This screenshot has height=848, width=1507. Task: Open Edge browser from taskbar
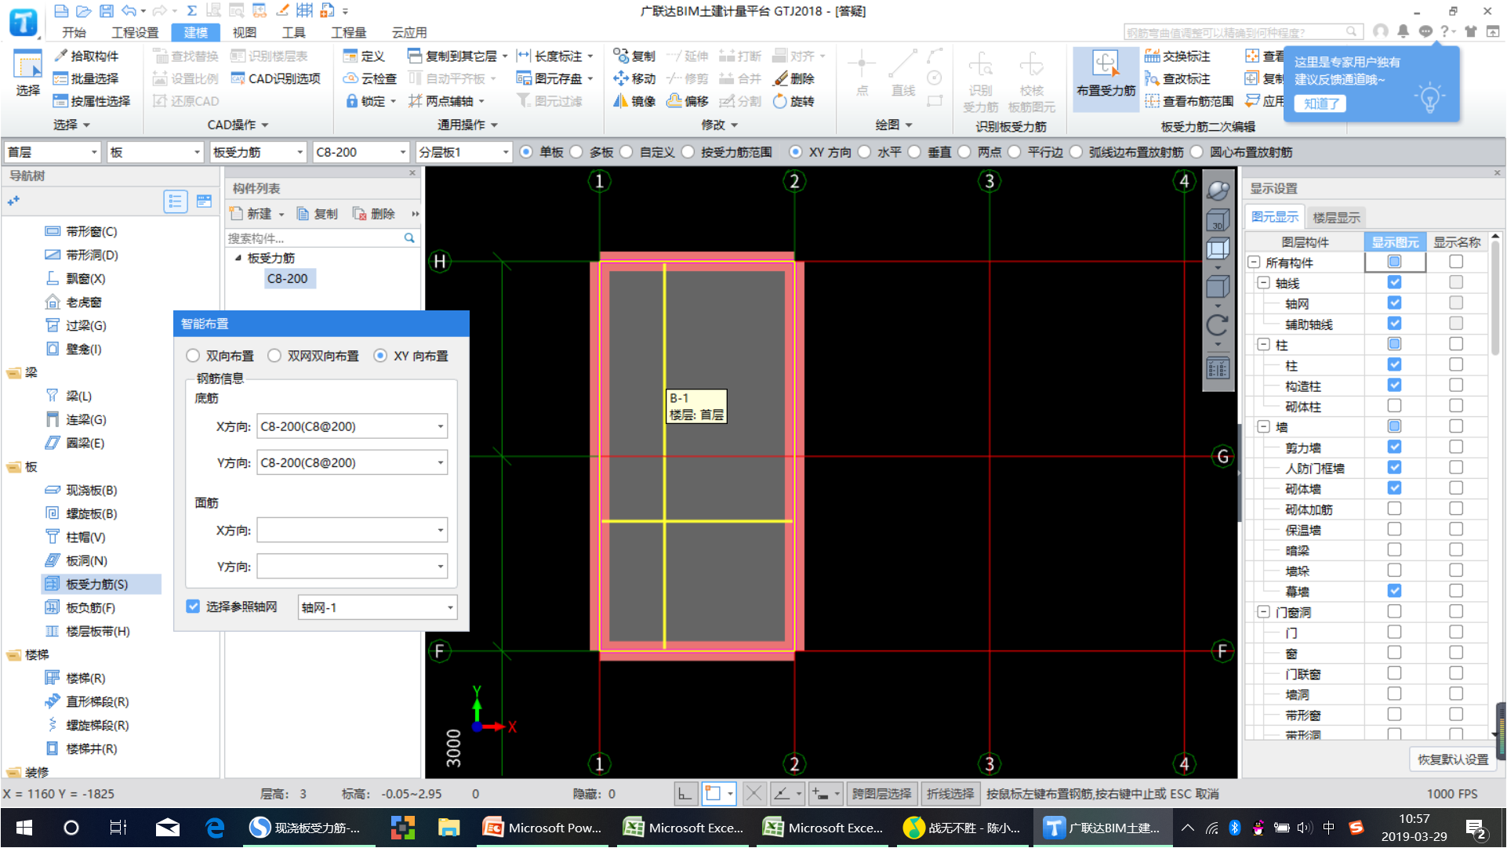click(214, 828)
